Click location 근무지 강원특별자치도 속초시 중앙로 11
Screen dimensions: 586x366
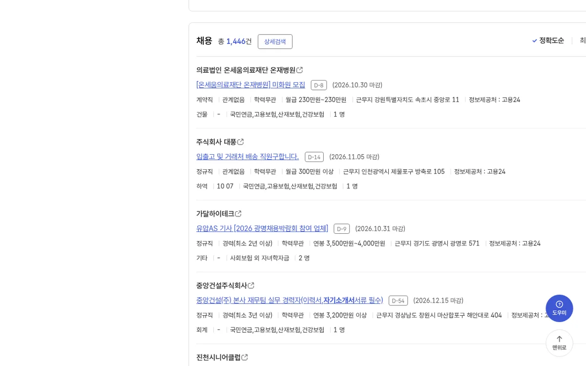pos(408,100)
